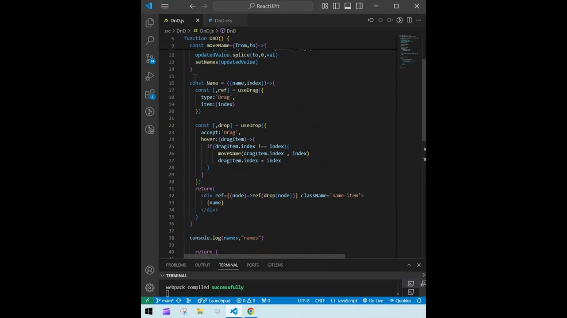Screen dimensions: 567x318
Task: Open File Explorer from taskbar
Action: click(x=200, y=311)
